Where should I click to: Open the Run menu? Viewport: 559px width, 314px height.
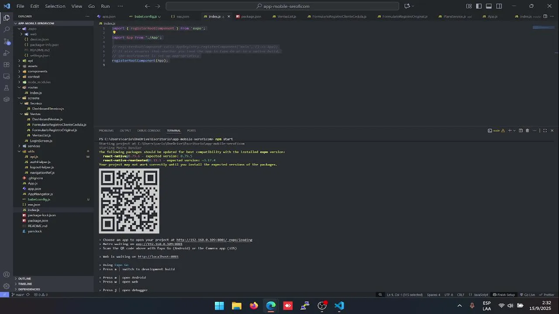pos(105,6)
